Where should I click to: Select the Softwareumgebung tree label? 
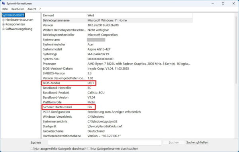[19, 29]
